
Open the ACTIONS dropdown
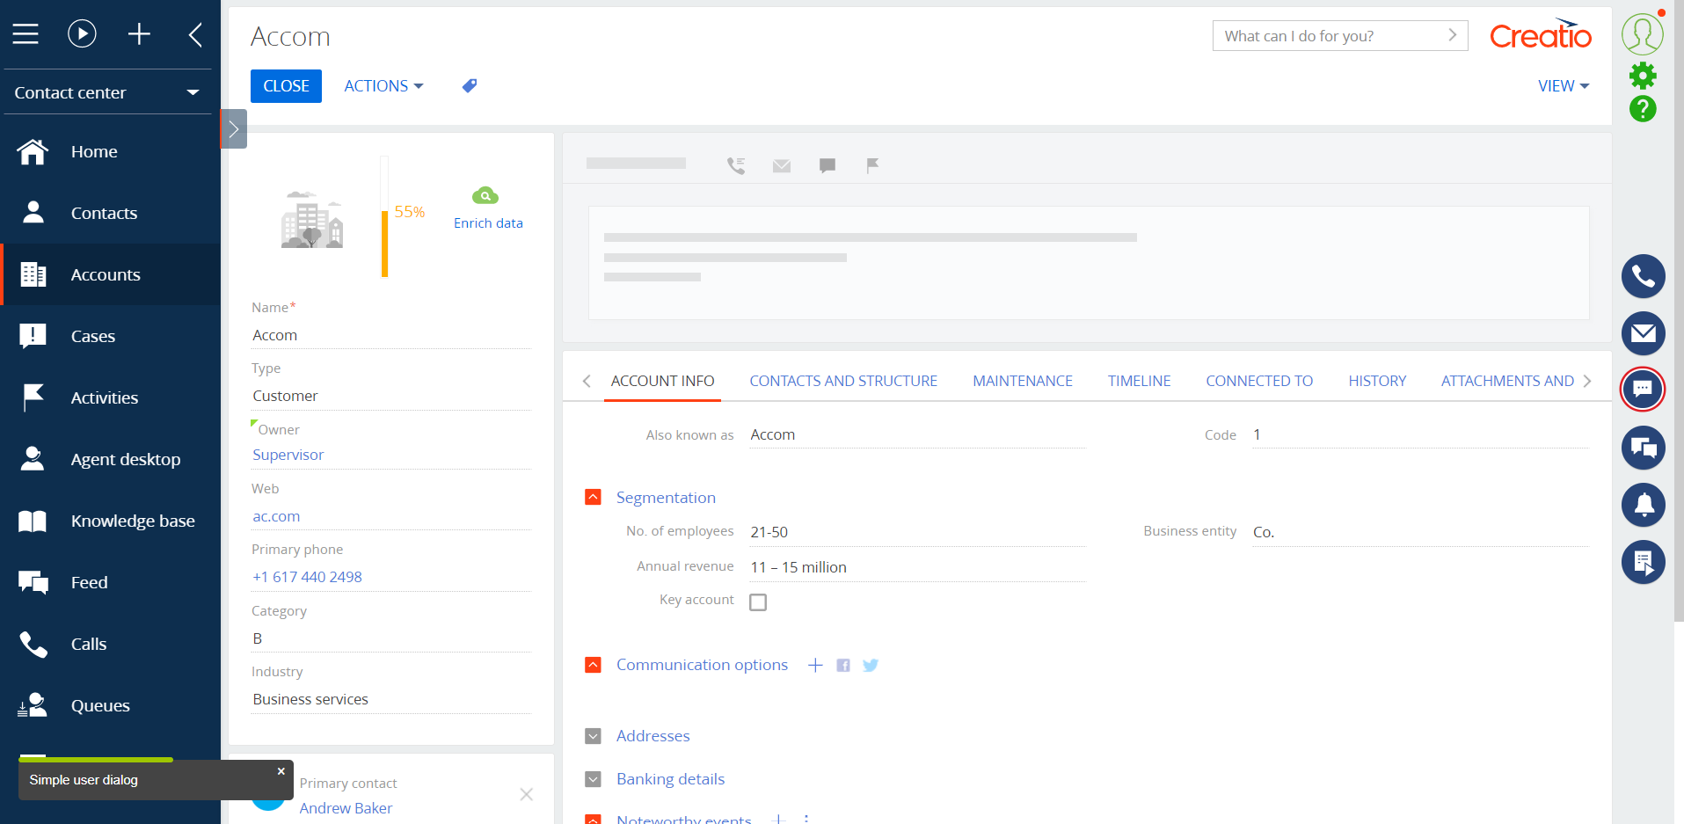point(383,85)
